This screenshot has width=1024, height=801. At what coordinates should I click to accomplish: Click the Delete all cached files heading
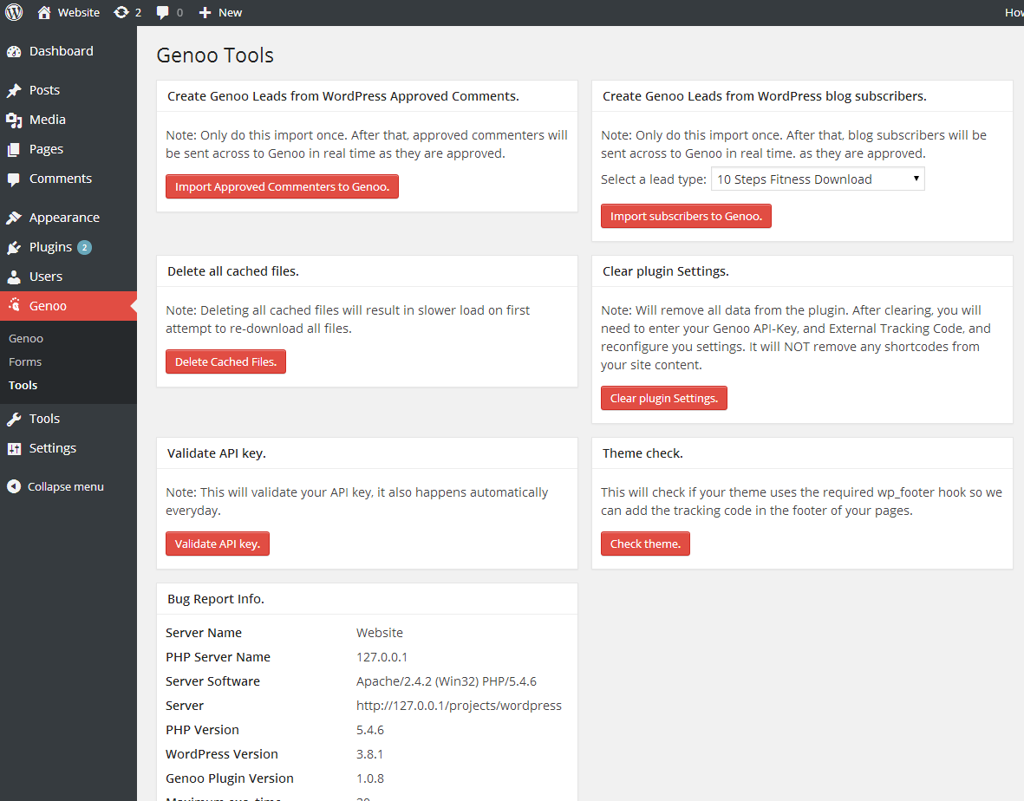(x=233, y=271)
